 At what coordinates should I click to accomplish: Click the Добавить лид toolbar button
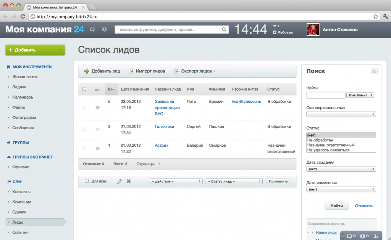point(102,71)
